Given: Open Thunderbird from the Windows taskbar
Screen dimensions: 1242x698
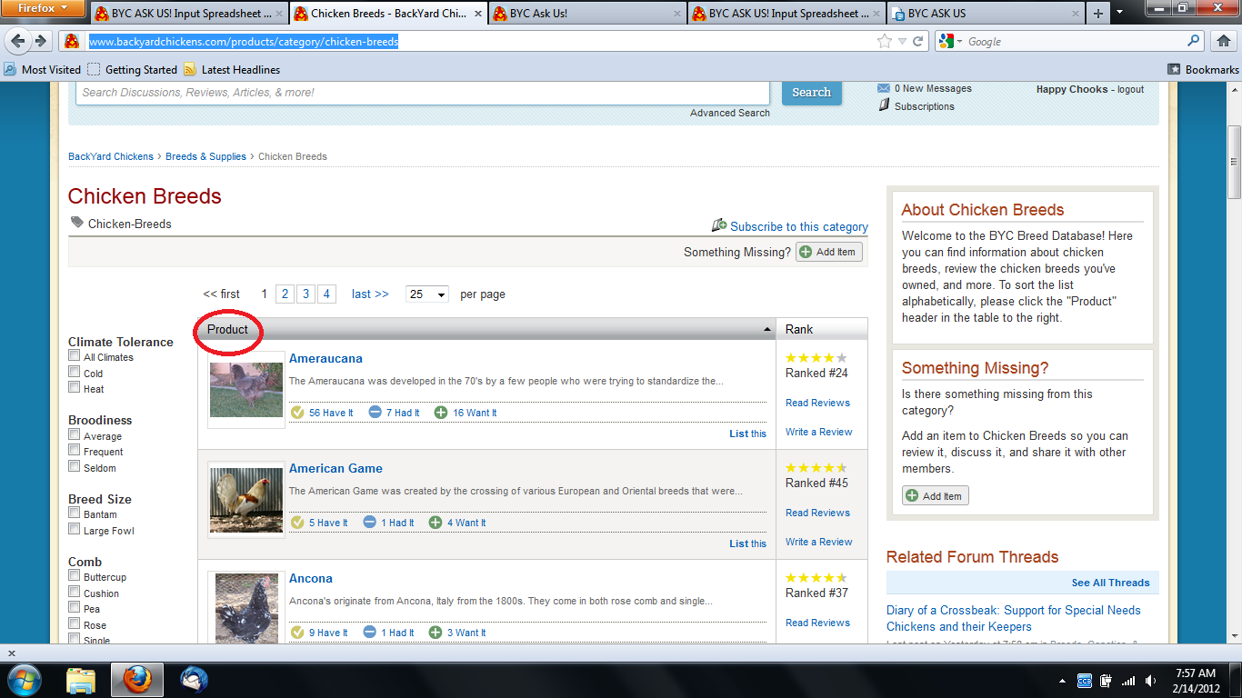Looking at the screenshot, I should point(194,679).
